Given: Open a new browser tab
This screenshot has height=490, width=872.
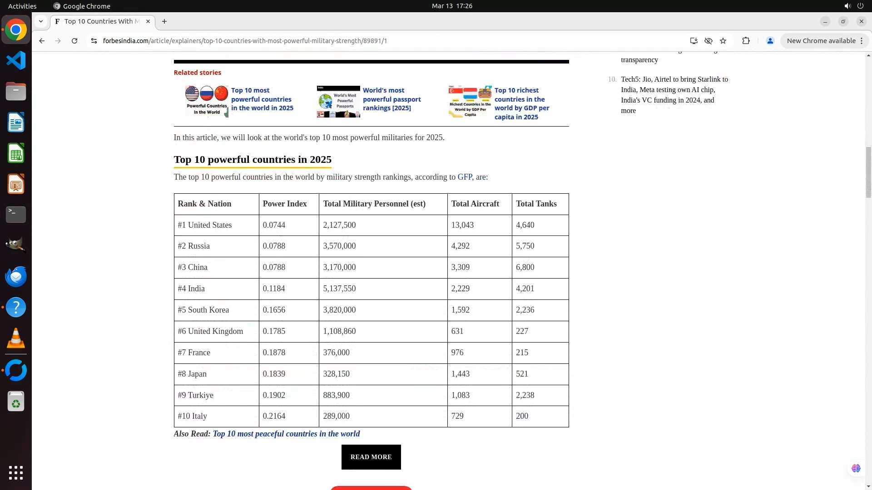Looking at the screenshot, I should (164, 21).
